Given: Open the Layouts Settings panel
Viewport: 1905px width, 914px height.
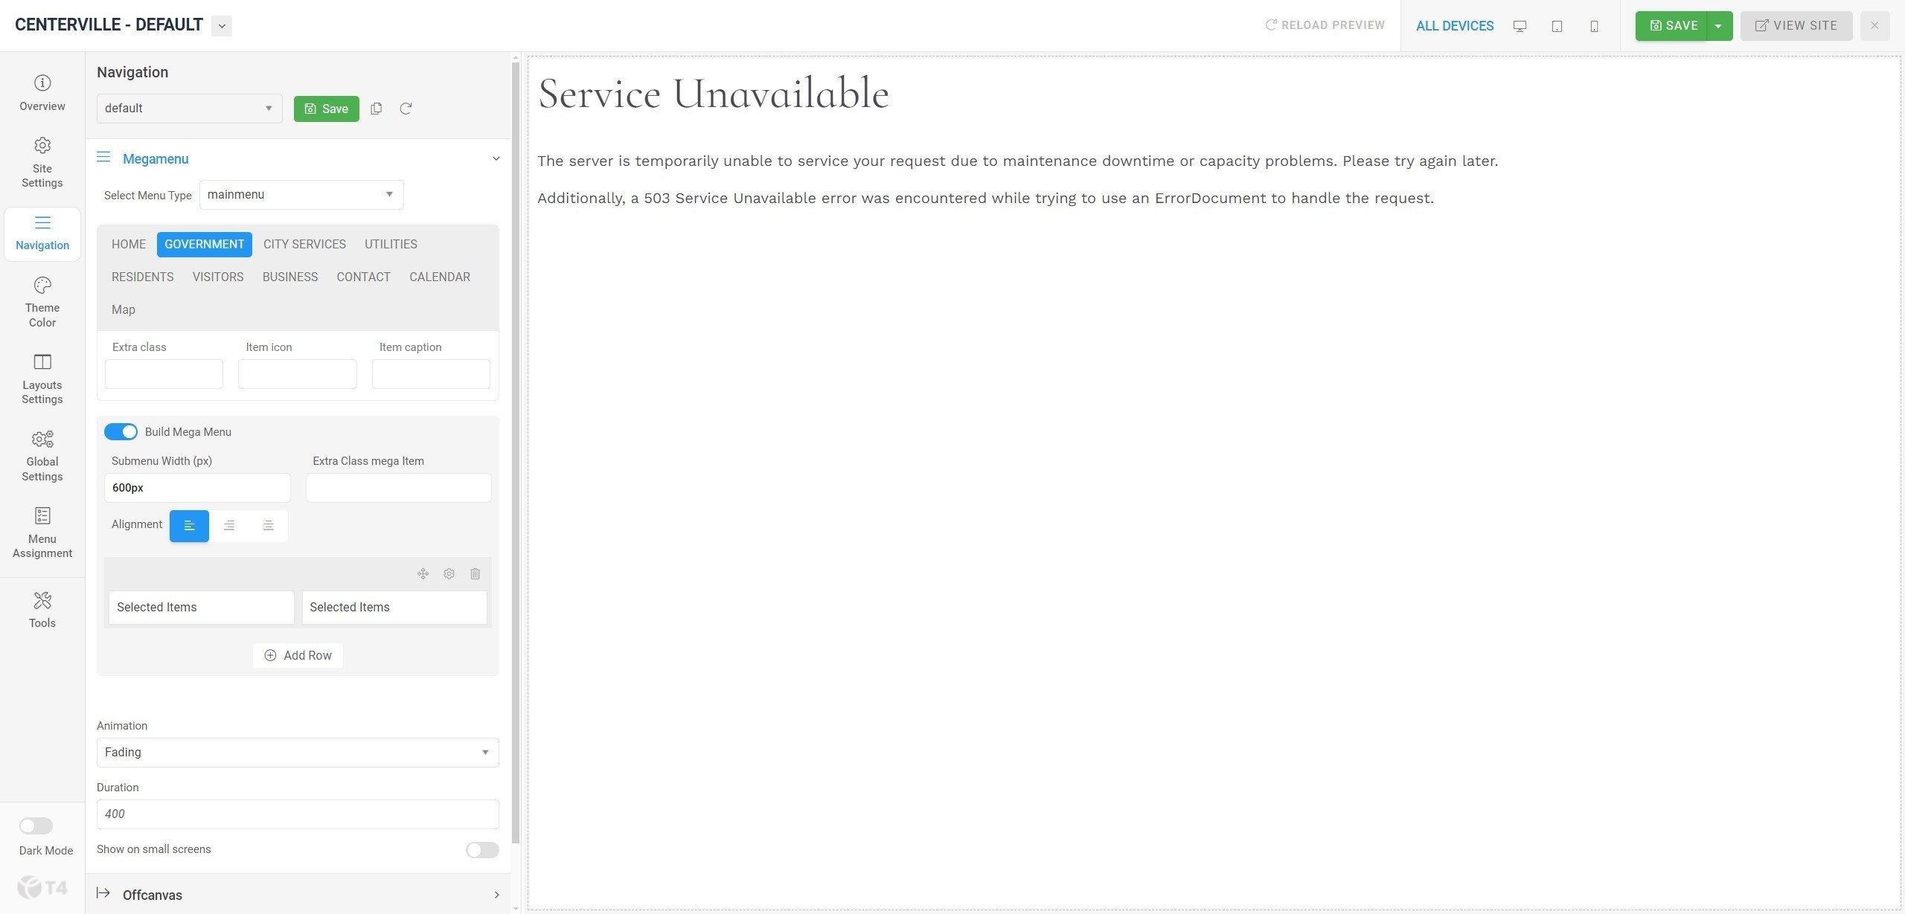Looking at the screenshot, I should coord(42,379).
